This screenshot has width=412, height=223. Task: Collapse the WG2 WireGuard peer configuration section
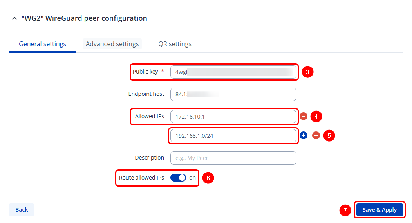pyautogui.click(x=14, y=18)
